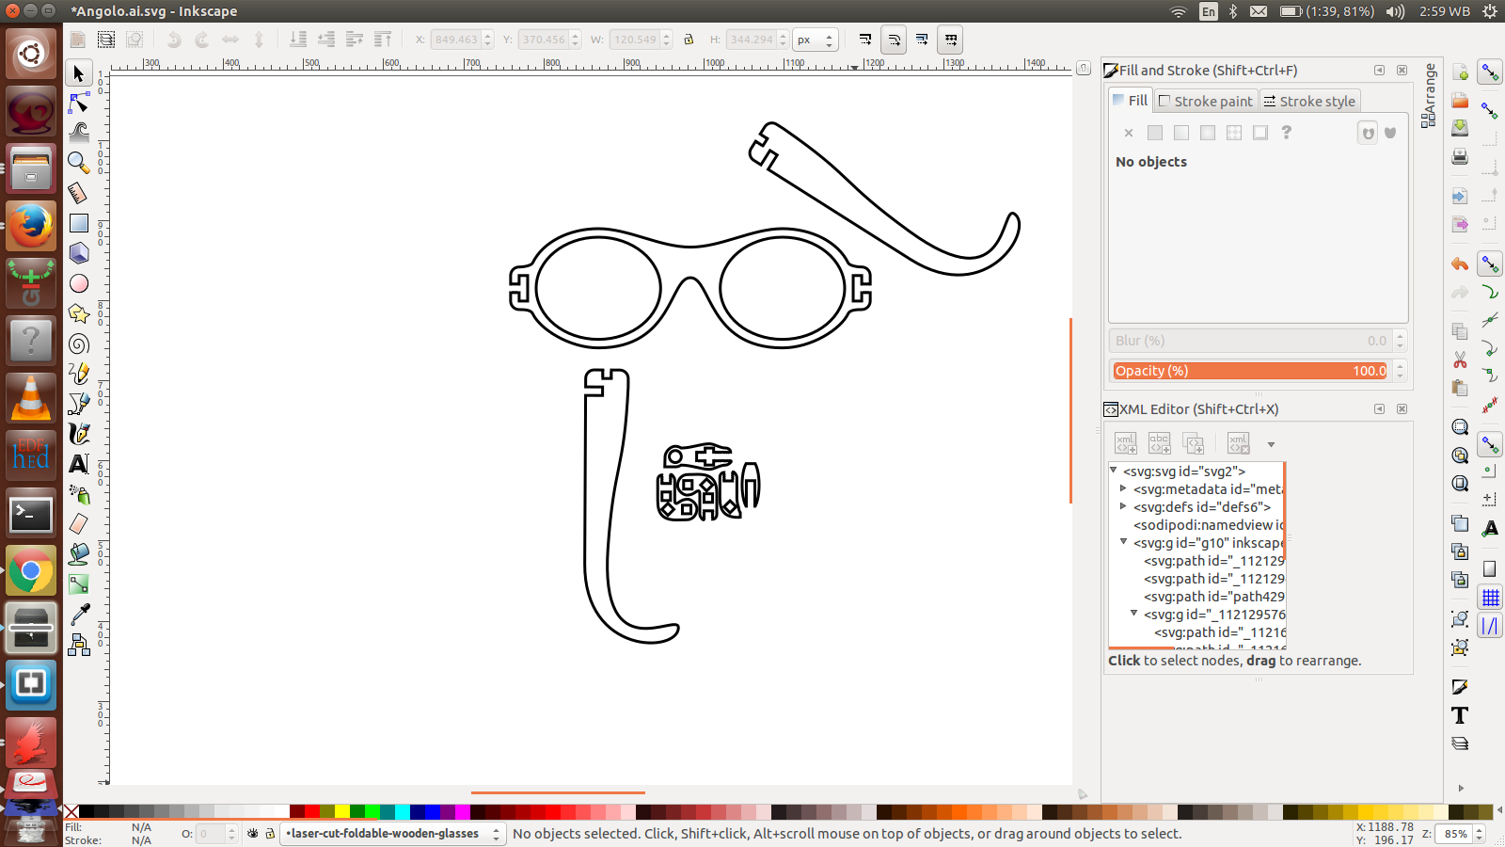Image resolution: width=1505 pixels, height=847 pixels.
Task: Open the Arrange docked panel tab
Action: (x=1430, y=95)
